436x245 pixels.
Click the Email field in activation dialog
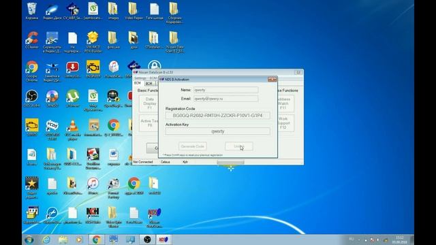pos(225,99)
